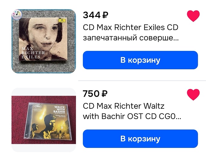Screen dimensions: 206x159
Task: Add the 750 ₽ Waltz with Bashir CD to cart
Action: (x=140, y=139)
